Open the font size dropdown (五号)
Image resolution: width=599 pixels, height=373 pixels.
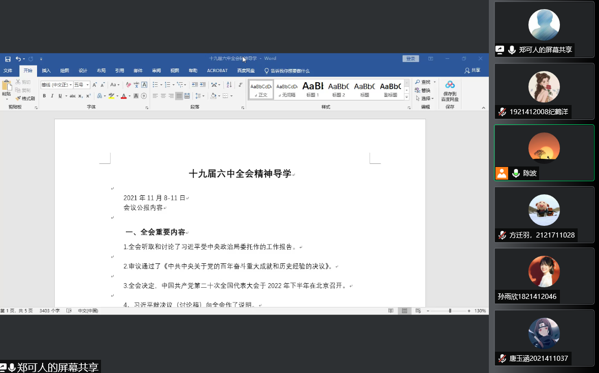tap(87, 85)
